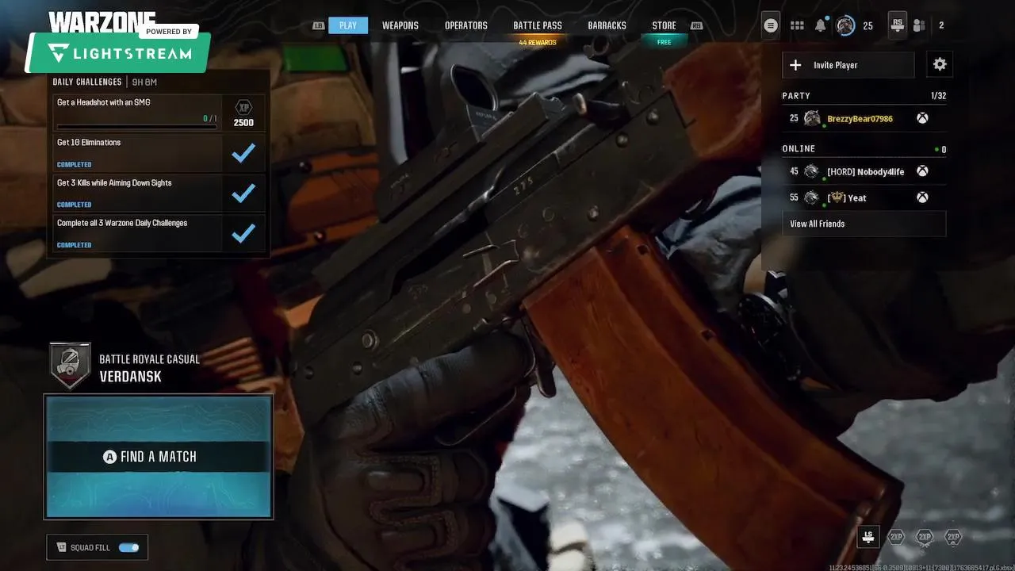Viewport: 1015px width, 571px height.
Task: Click Yeat's rank emblem
Action: point(811,197)
